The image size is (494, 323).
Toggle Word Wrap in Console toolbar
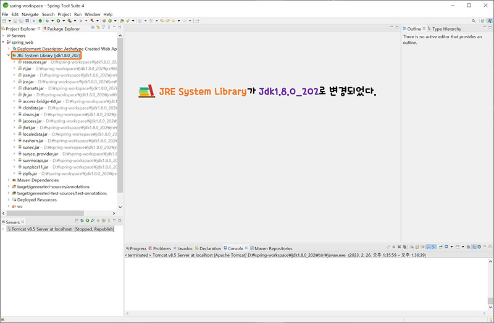click(x=422, y=247)
